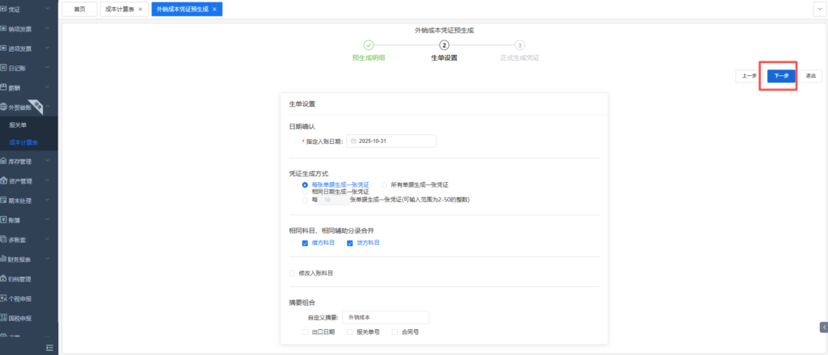Click the green checkmark step 预生成明细
828x355 pixels.
pyautogui.click(x=368, y=45)
